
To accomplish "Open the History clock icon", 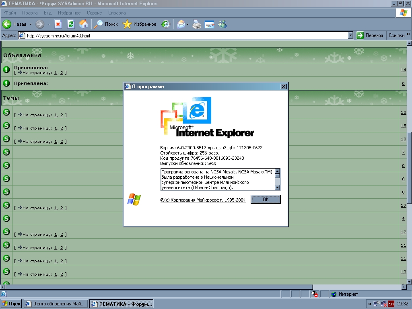I will [165, 24].
